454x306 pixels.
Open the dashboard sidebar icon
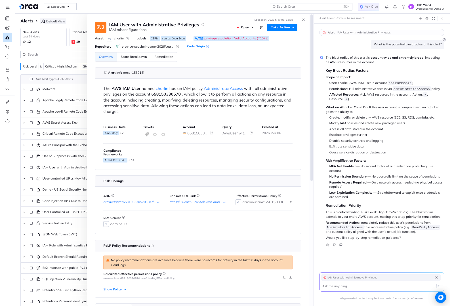[x=8, y=18]
